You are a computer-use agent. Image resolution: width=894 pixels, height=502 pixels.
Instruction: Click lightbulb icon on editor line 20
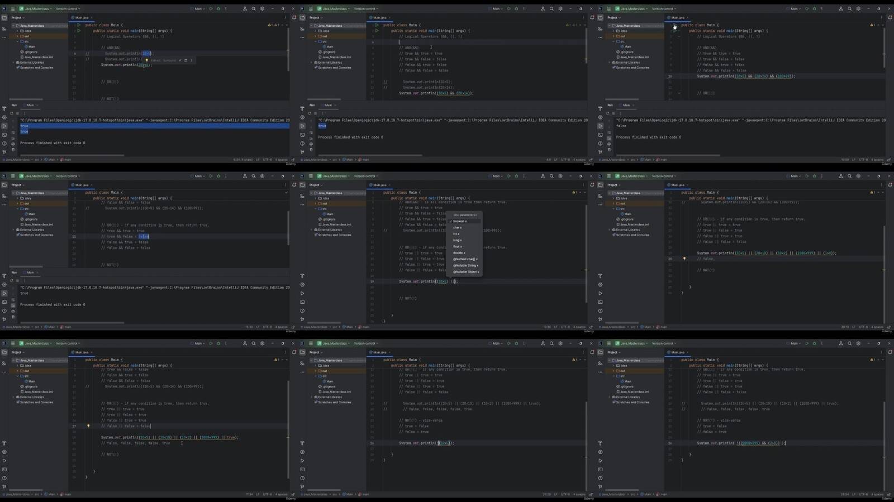(684, 259)
